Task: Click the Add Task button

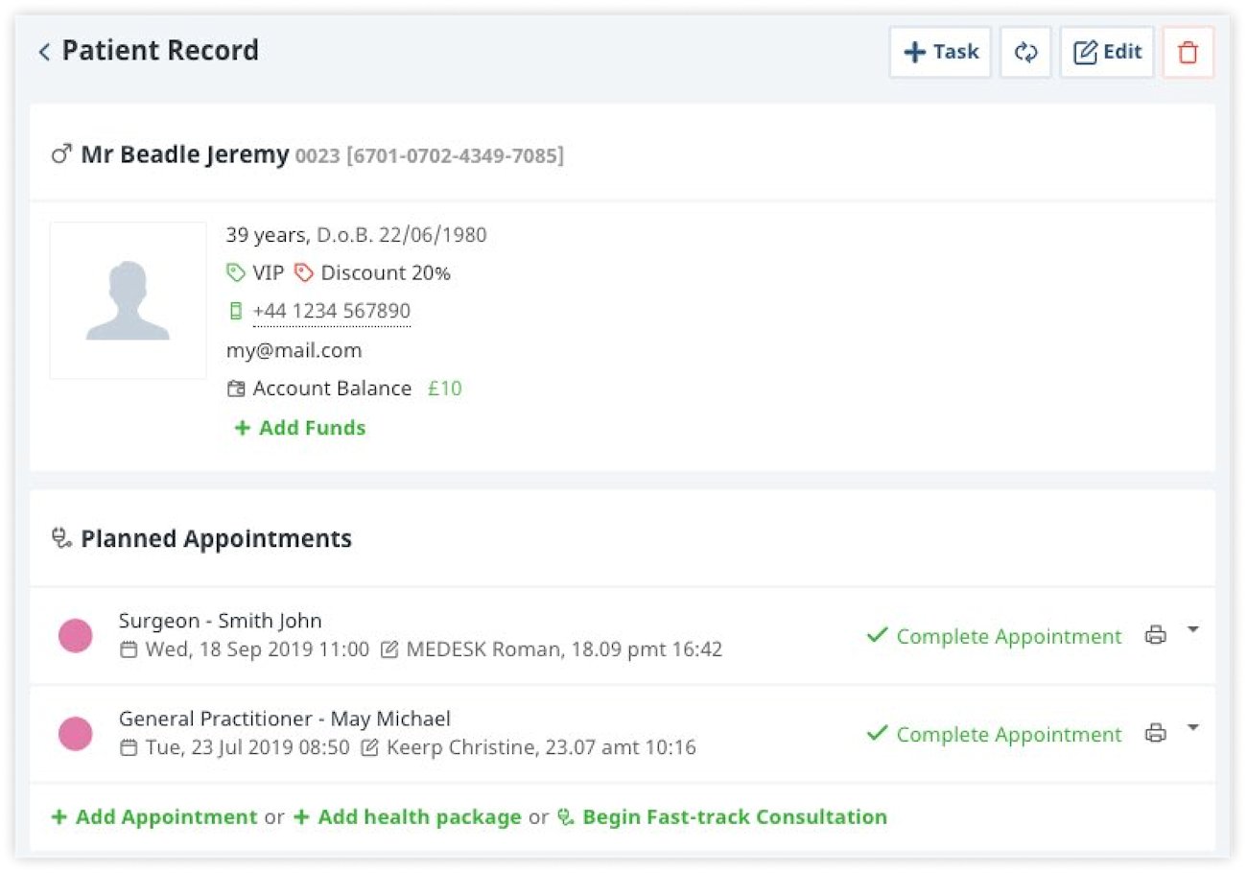Action: (x=940, y=52)
